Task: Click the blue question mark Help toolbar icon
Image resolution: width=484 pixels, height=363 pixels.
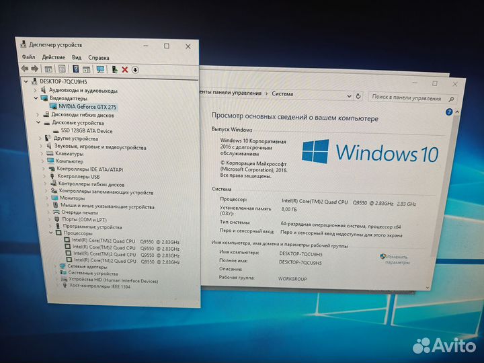Action: (76, 69)
